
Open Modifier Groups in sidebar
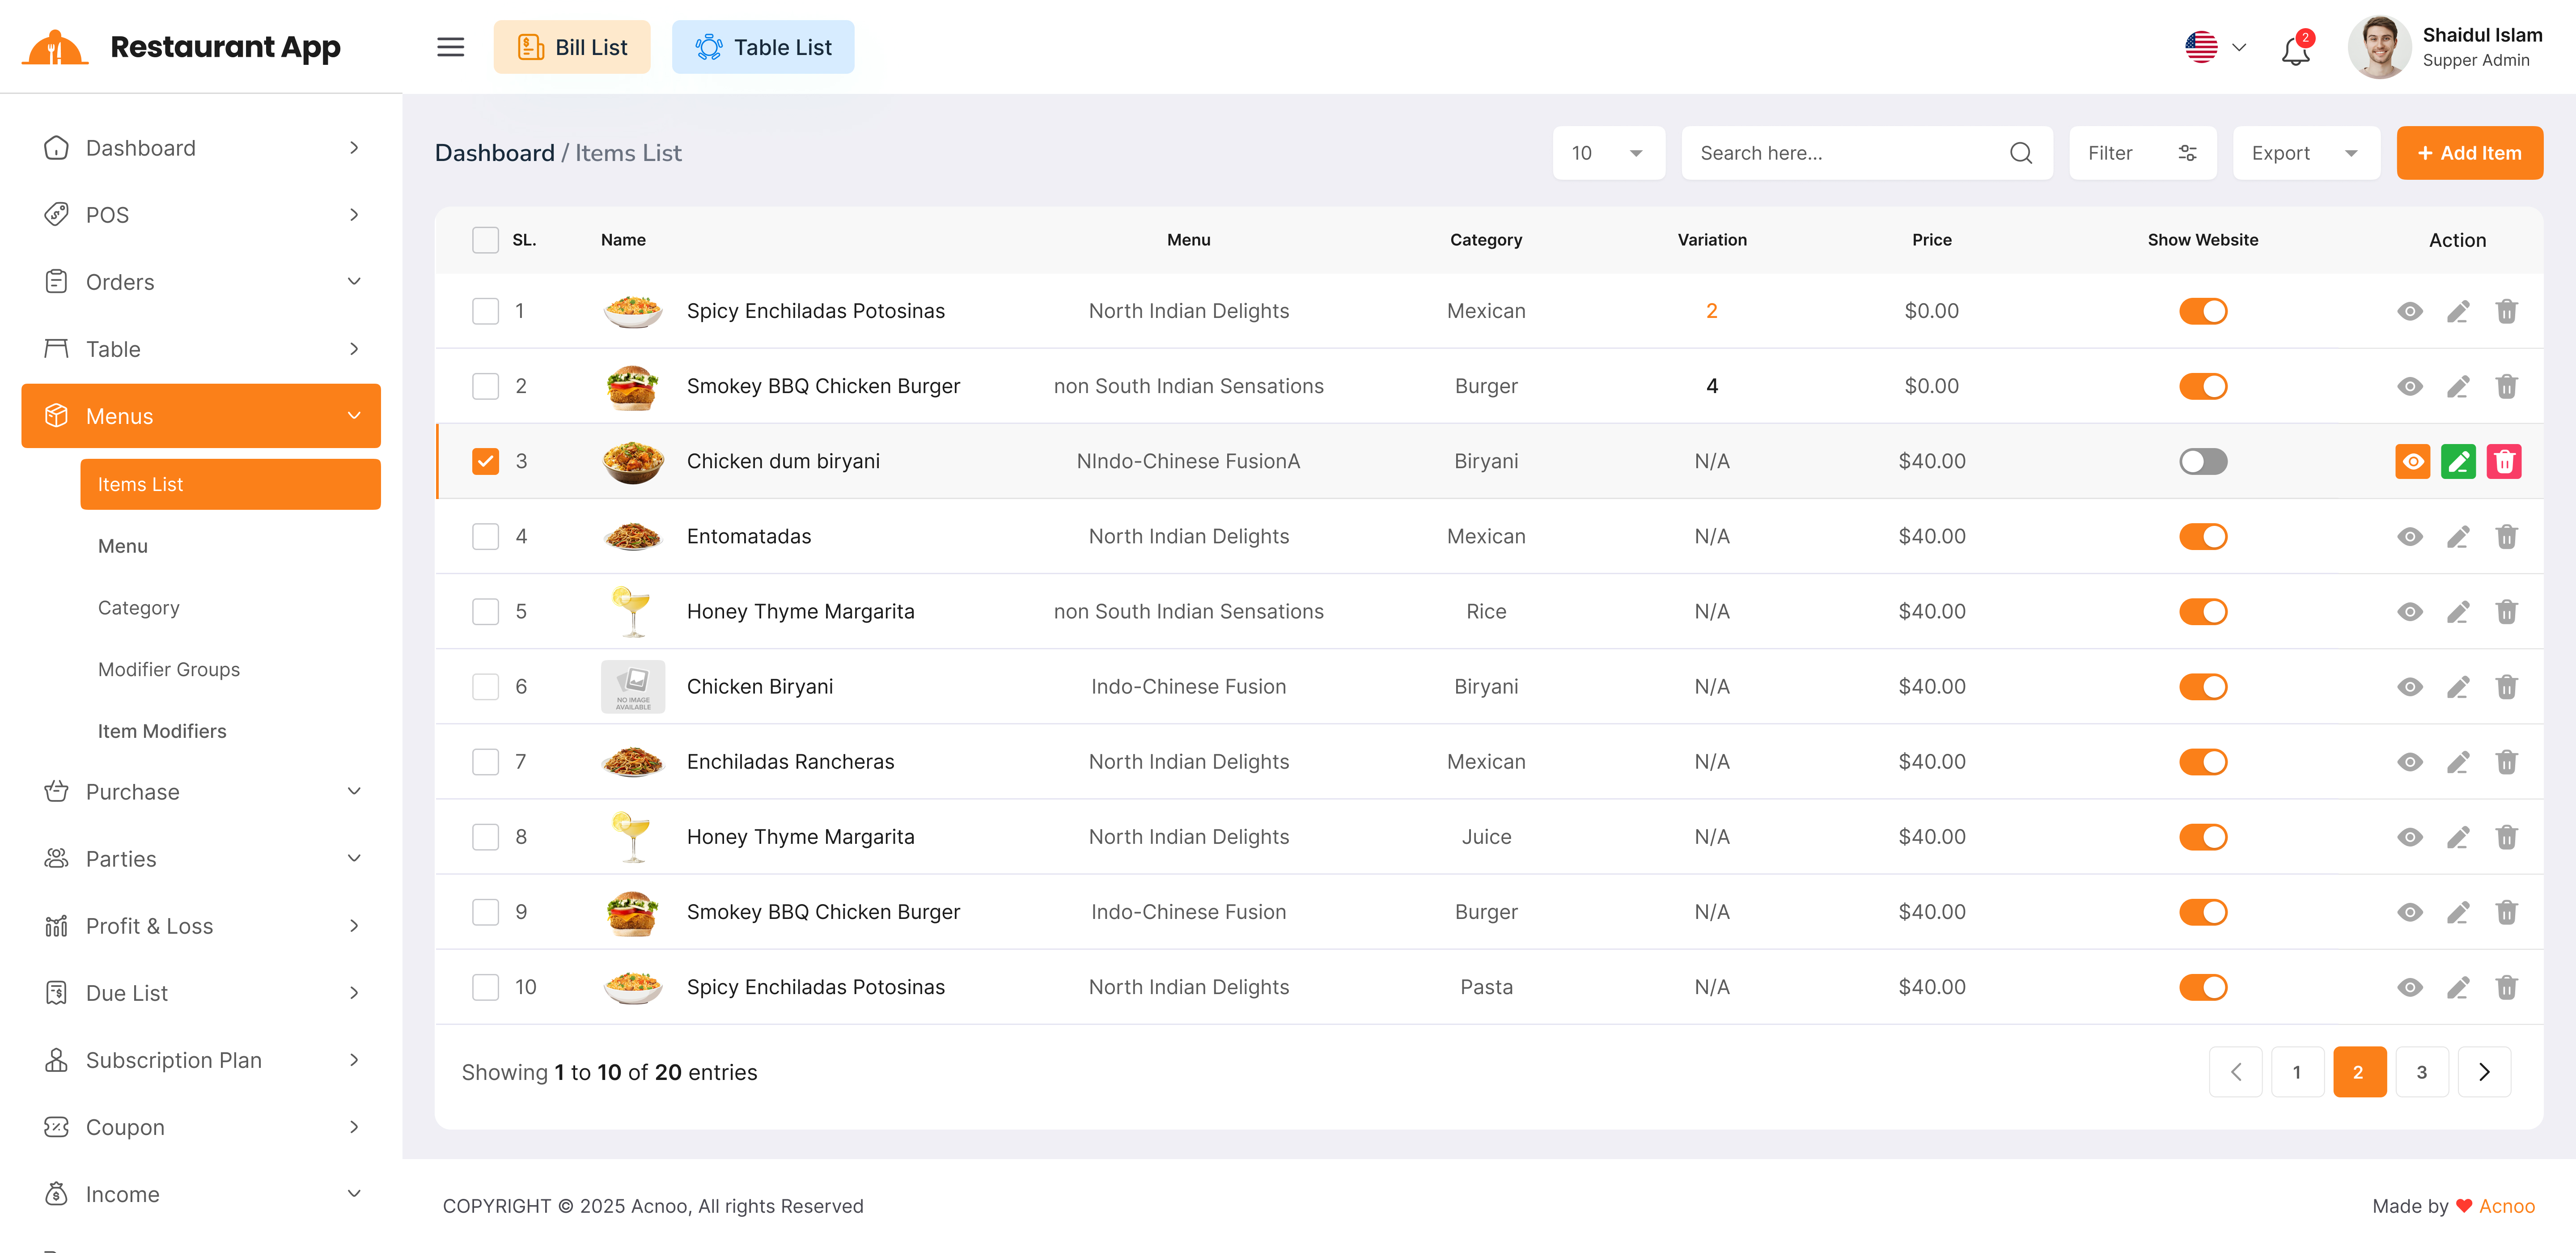[169, 669]
